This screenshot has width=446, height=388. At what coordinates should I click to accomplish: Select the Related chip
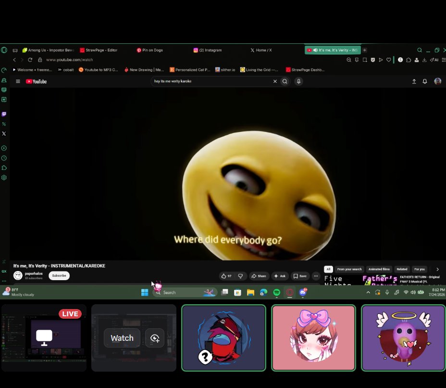402,269
